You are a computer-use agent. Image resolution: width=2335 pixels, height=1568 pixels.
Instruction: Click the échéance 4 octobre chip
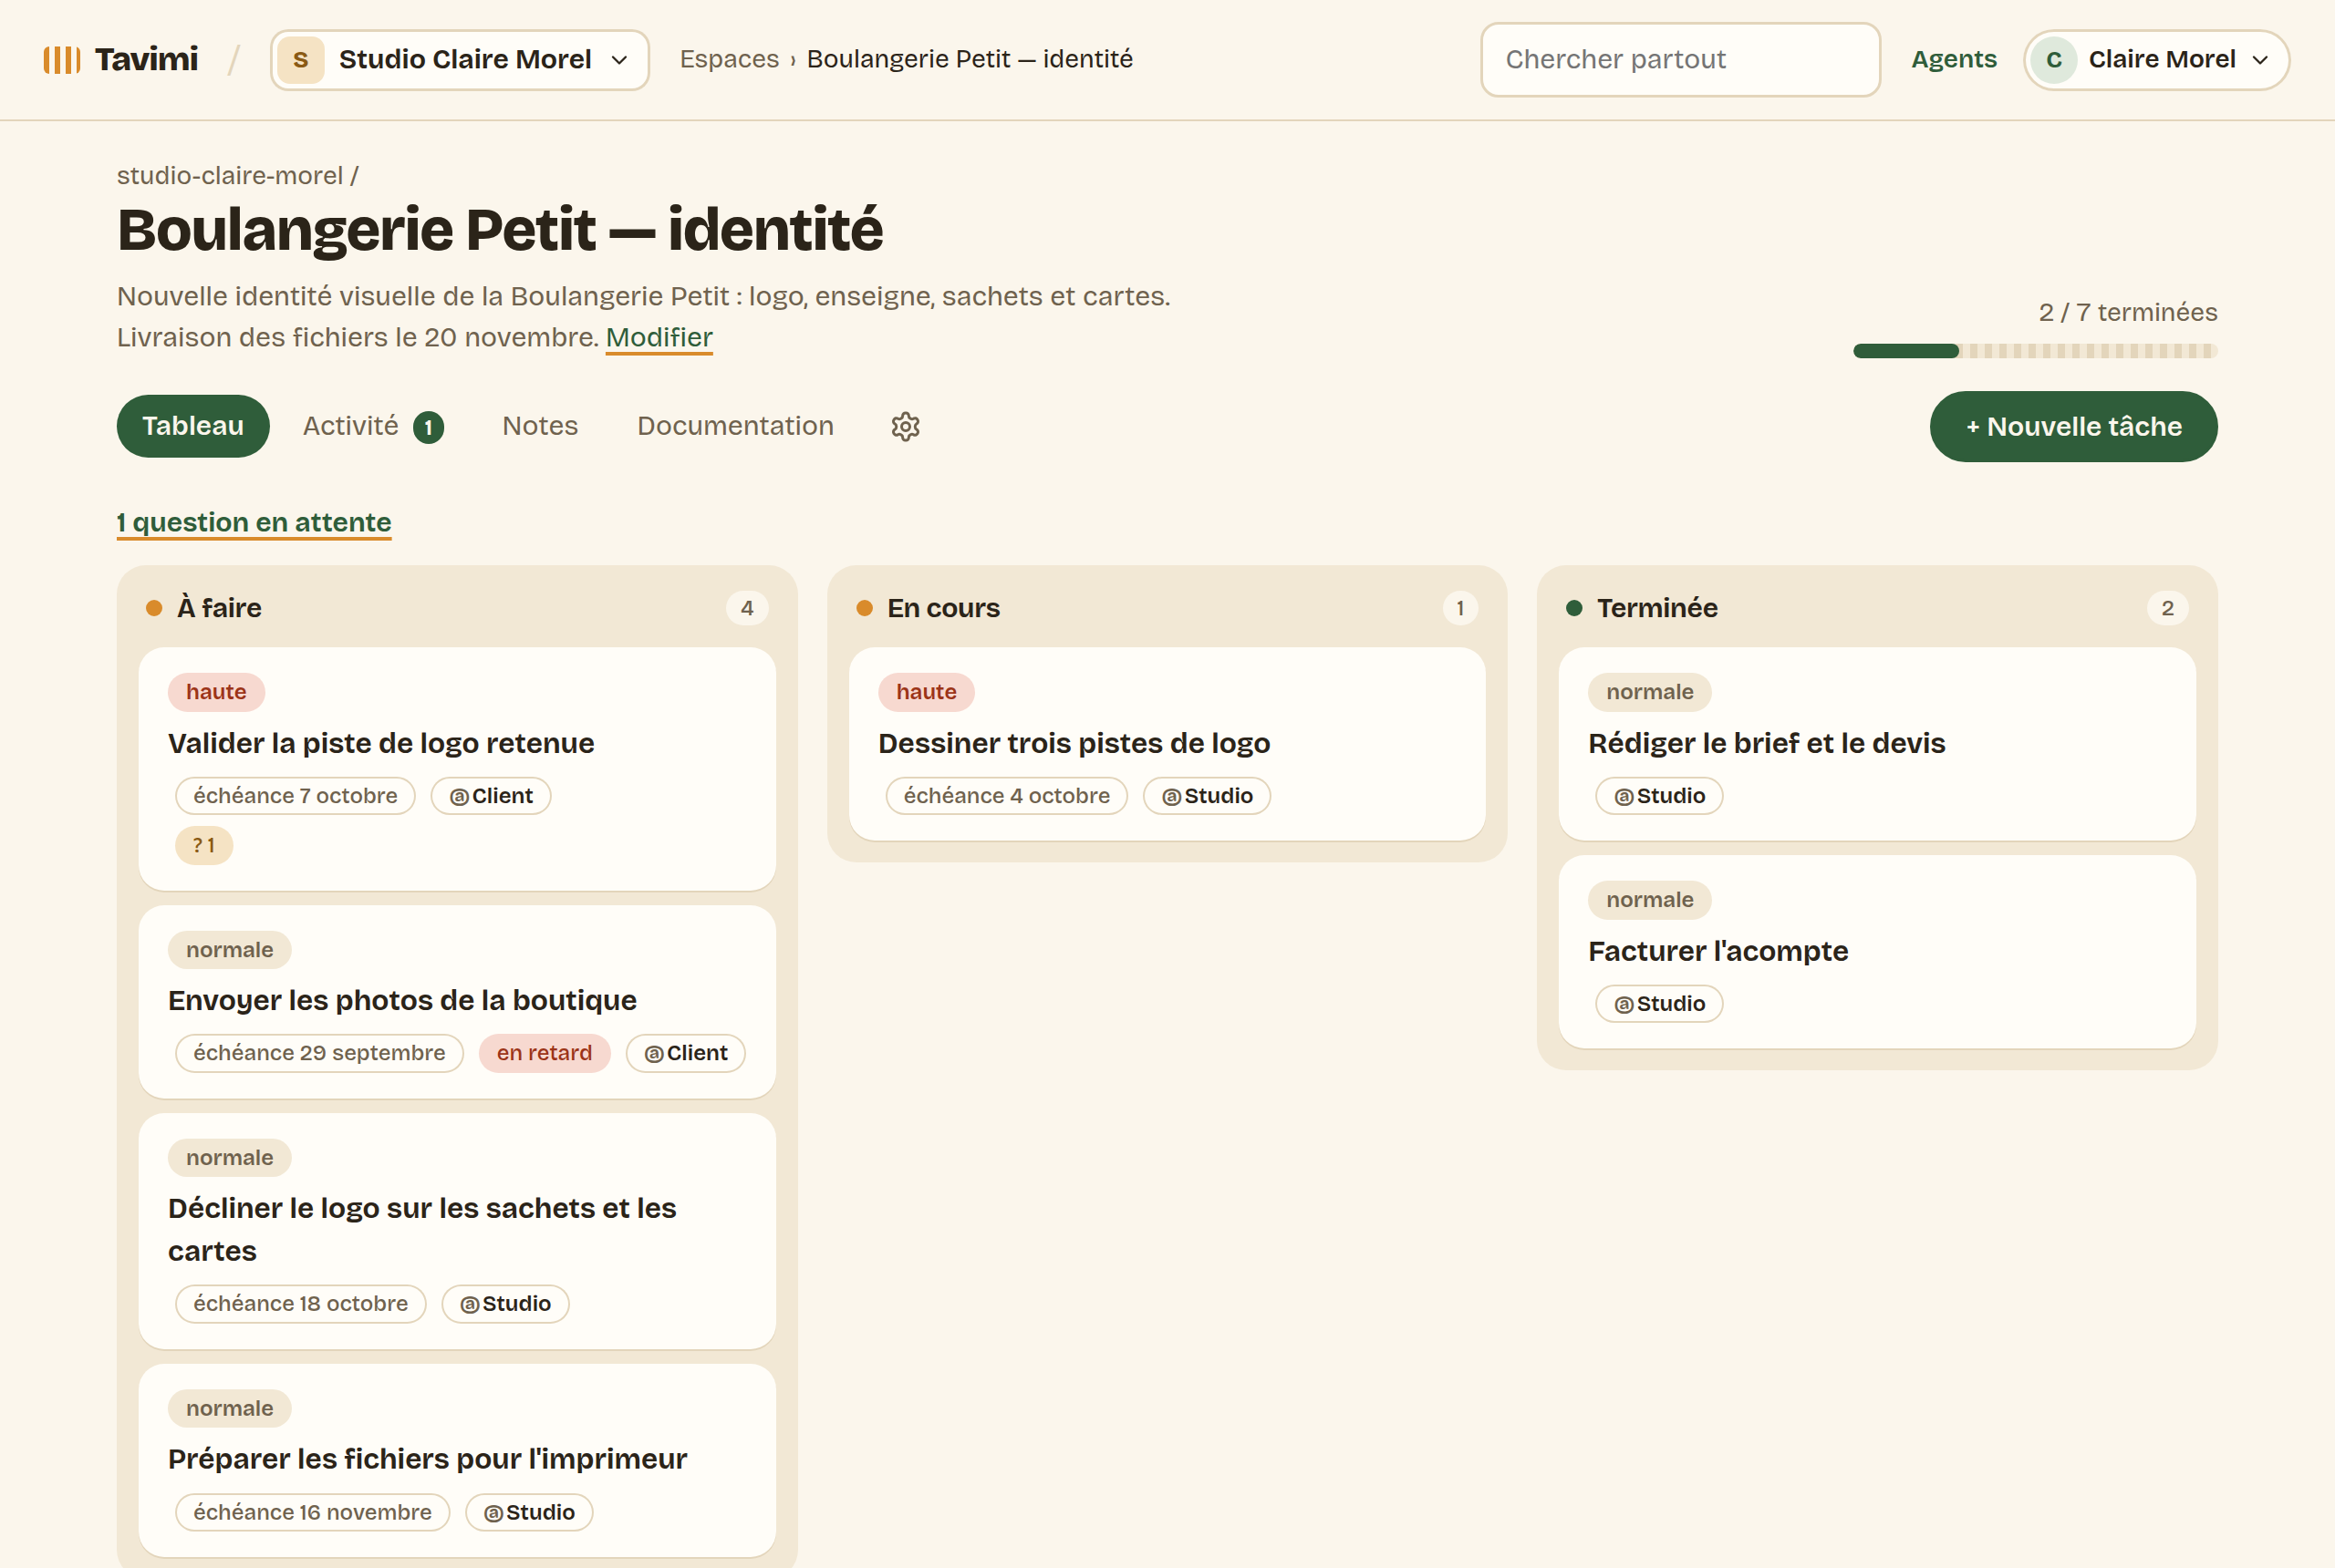click(1006, 797)
